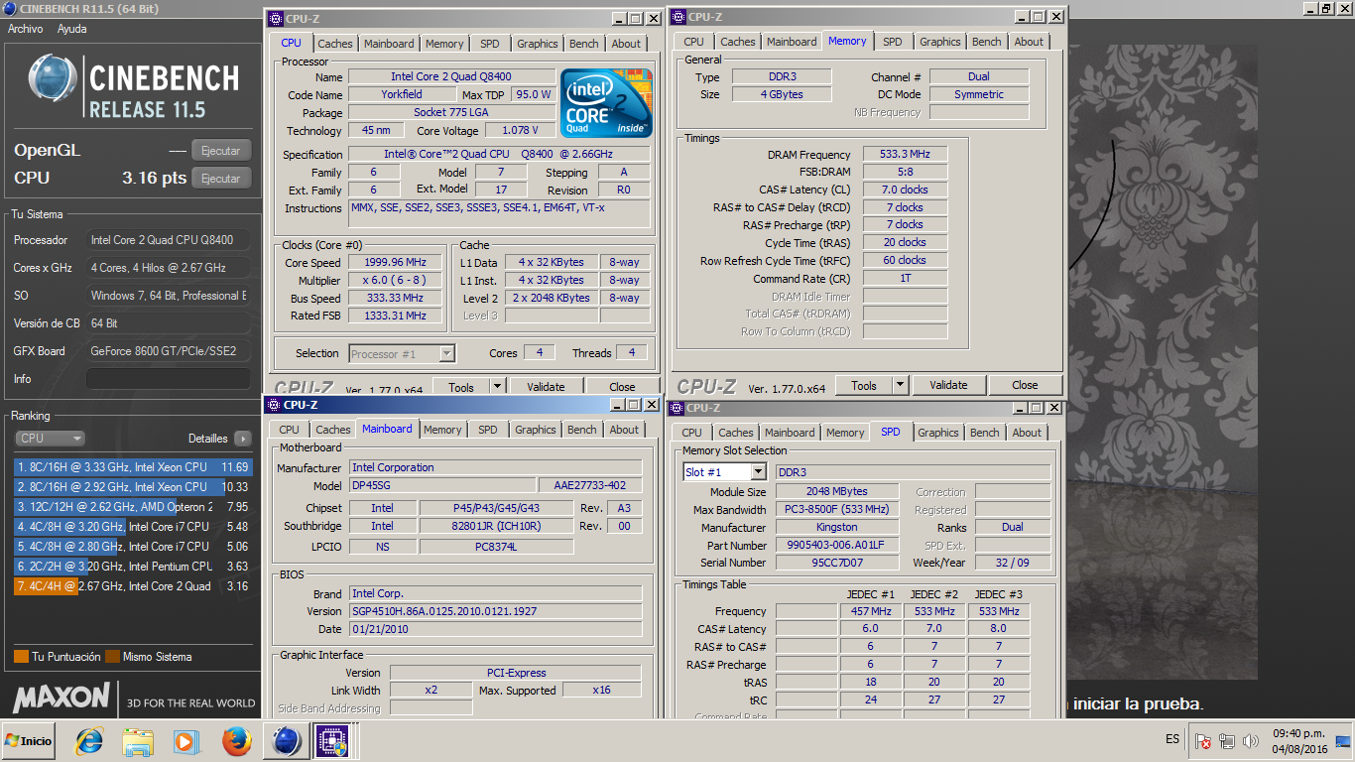The width and height of the screenshot is (1355, 762).
Task: Select ranking row 12C/12H AMD Opteron
Action: point(134,507)
